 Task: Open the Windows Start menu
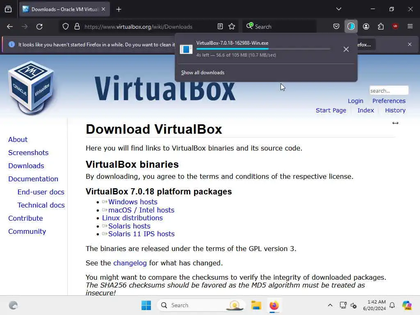pos(146,305)
